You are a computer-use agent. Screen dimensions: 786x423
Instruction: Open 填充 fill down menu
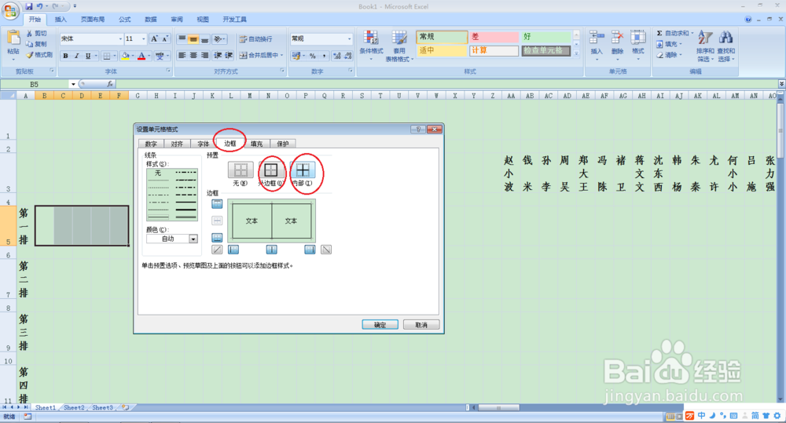(669, 44)
